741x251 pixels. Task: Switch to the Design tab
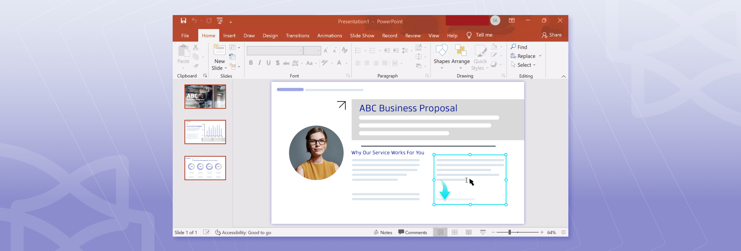point(270,35)
